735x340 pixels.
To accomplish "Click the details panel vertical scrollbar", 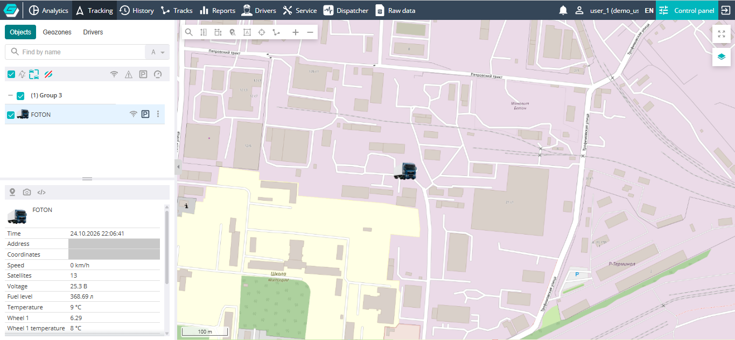I will coord(166,247).
